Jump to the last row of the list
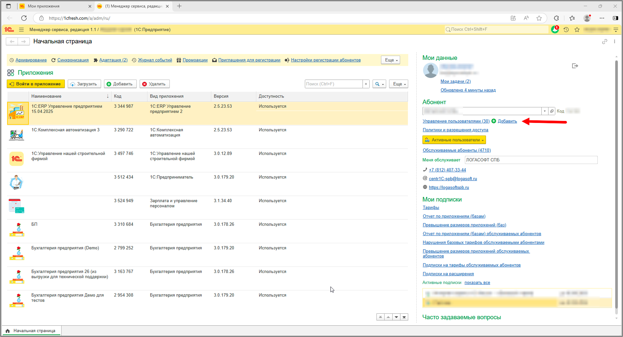 [x=404, y=317]
